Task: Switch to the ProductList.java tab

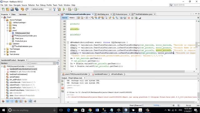Action: coord(121,14)
